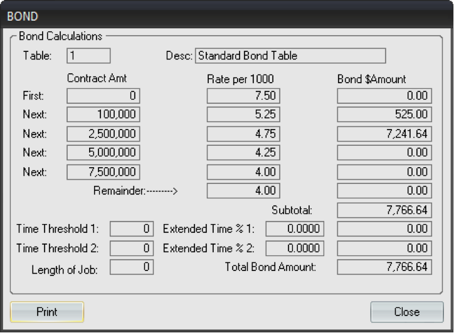Focus the Time Threshold 1 field

132,229
